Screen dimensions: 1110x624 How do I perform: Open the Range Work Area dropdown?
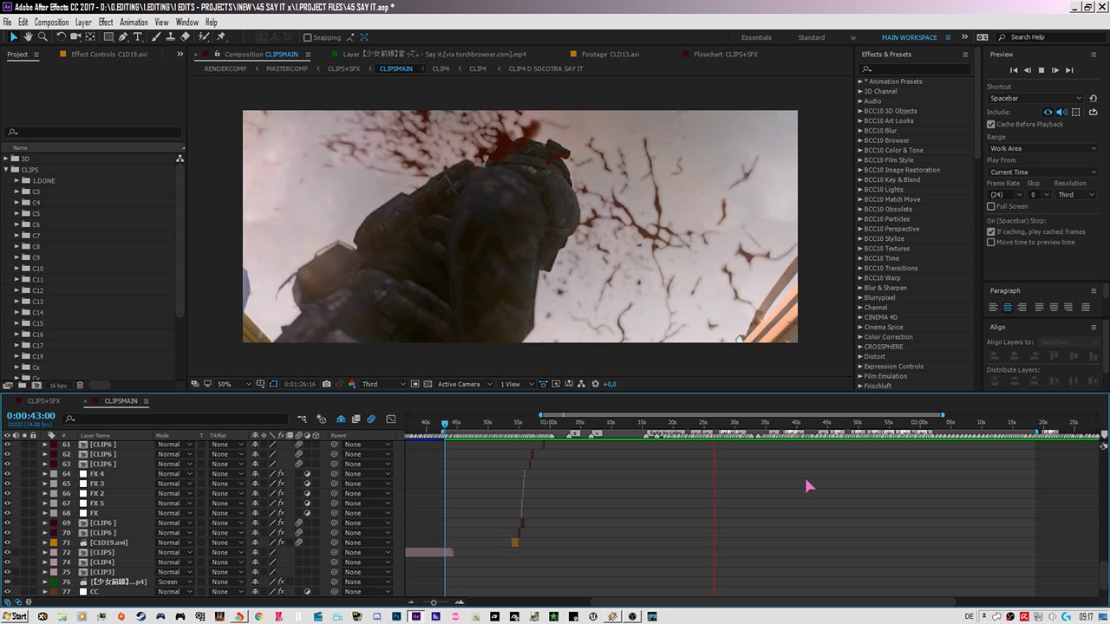coord(1043,148)
